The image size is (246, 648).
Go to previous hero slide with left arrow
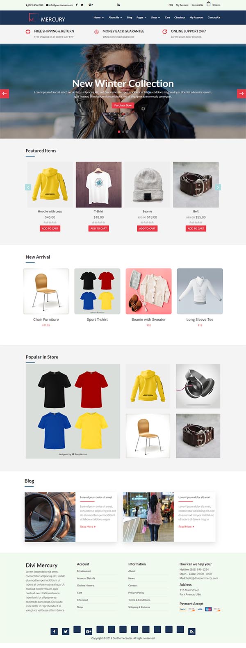(x=5, y=94)
